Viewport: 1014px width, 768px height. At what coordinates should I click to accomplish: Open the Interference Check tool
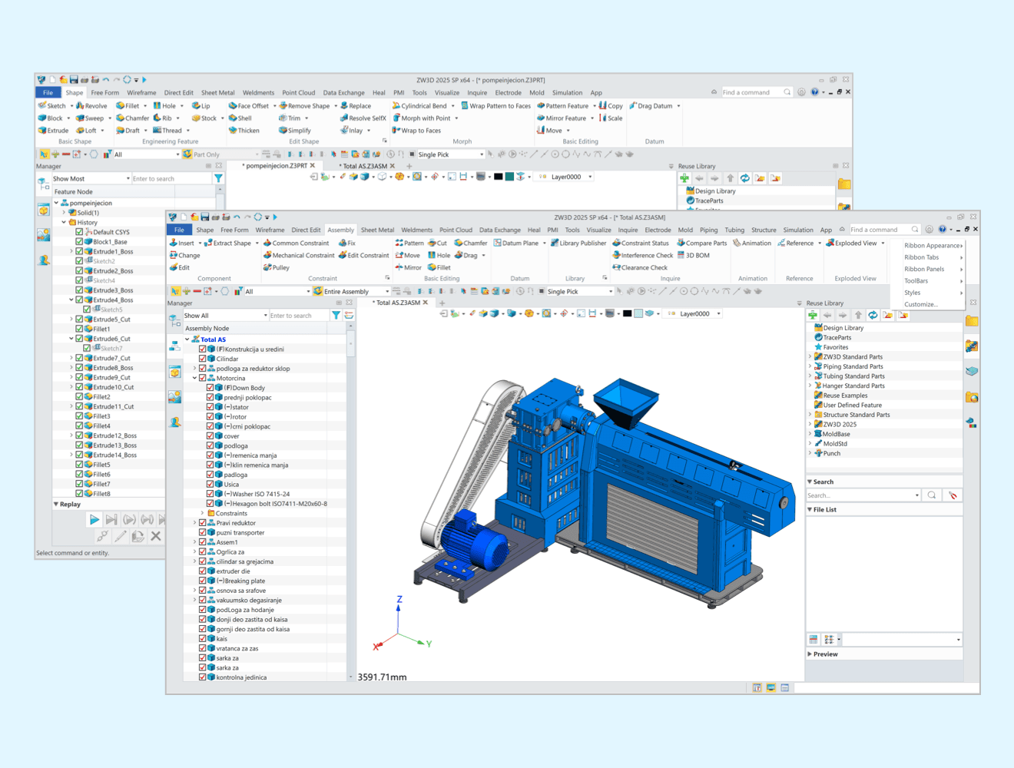coord(616,255)
